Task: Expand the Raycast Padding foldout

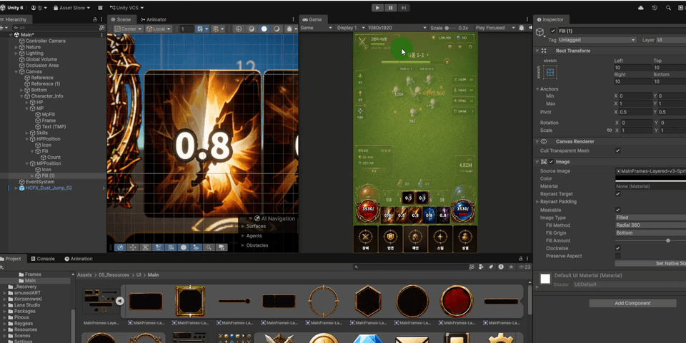Action: point(537,202)
